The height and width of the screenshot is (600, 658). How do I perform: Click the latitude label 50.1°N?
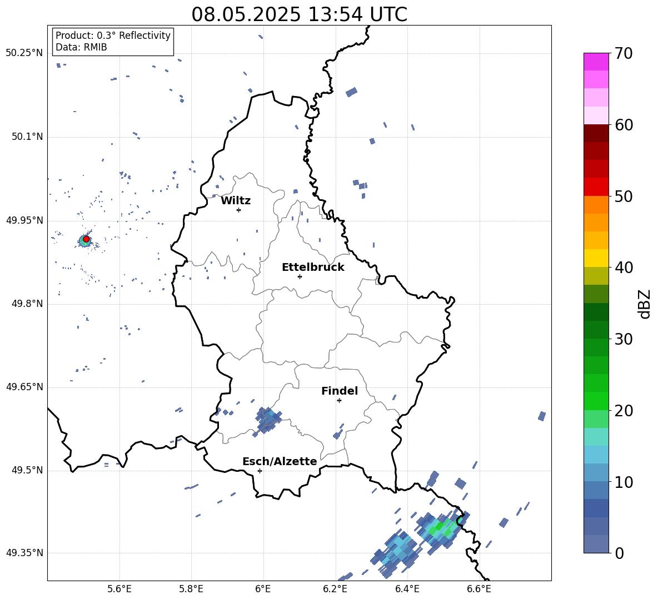point(27,137)
